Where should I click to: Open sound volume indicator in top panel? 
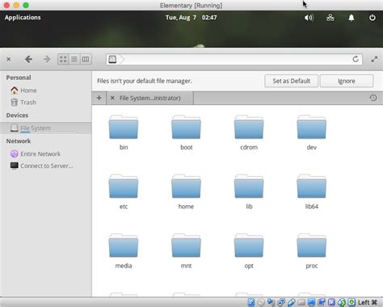coord(309,18)
